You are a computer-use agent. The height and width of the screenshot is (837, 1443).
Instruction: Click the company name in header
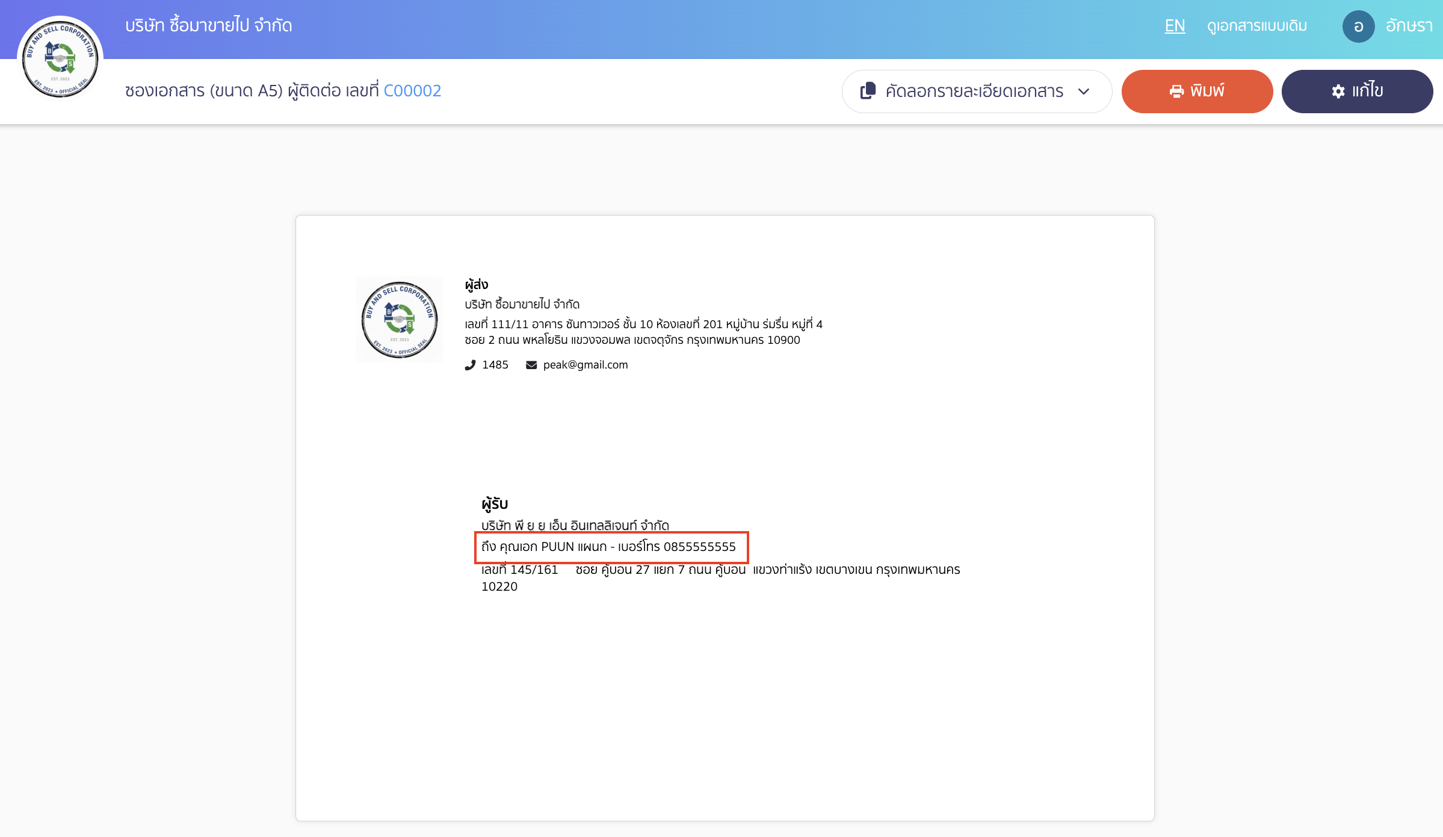point(209,25)
